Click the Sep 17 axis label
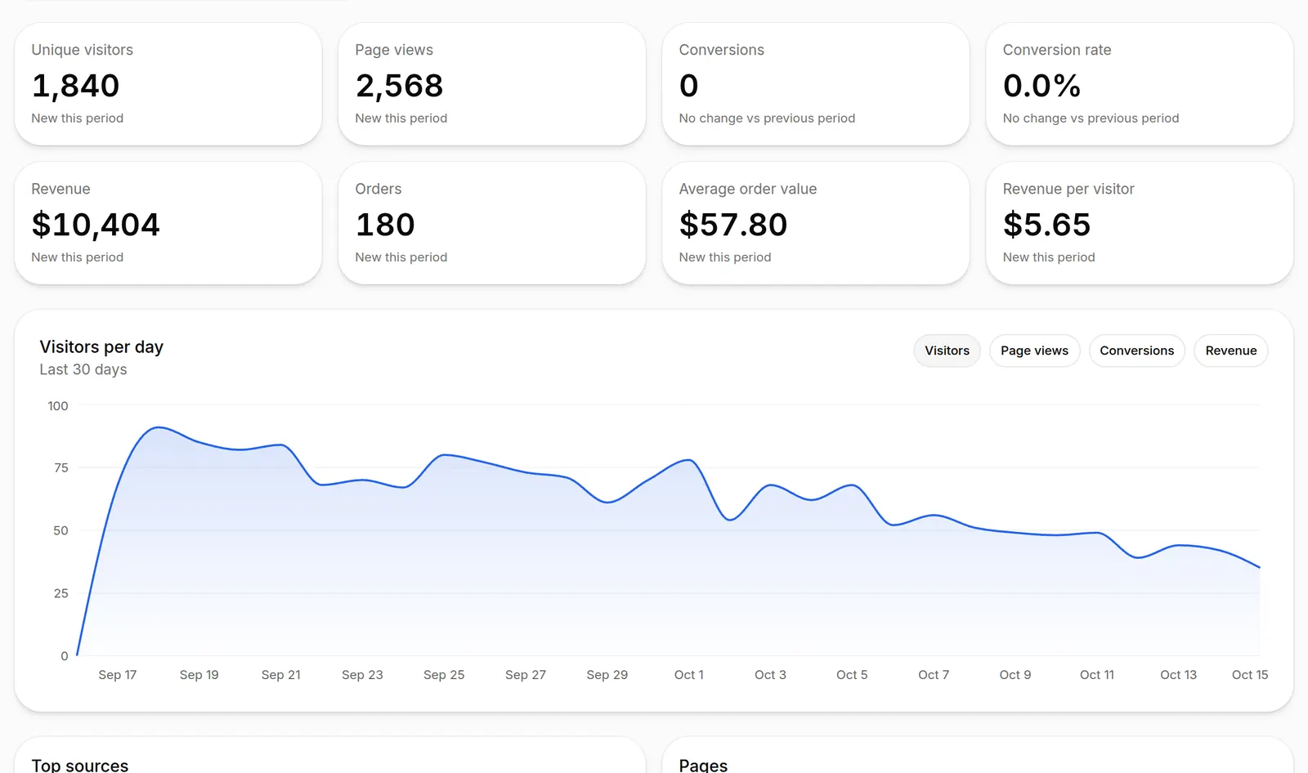Viewport: 1308px width, 773px height. pyautogui.click(x=118, y=675)
